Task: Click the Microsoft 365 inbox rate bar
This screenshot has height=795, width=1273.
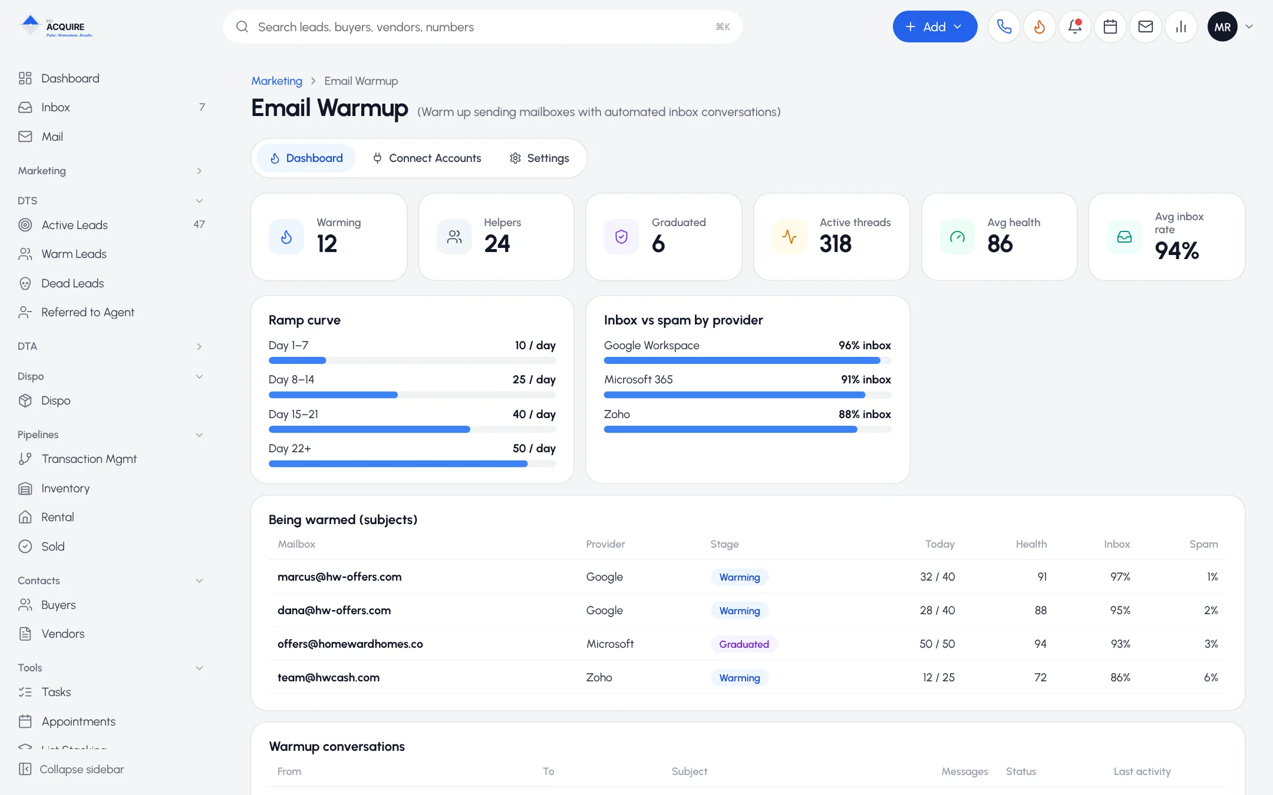Action: (x=747, y=395)
